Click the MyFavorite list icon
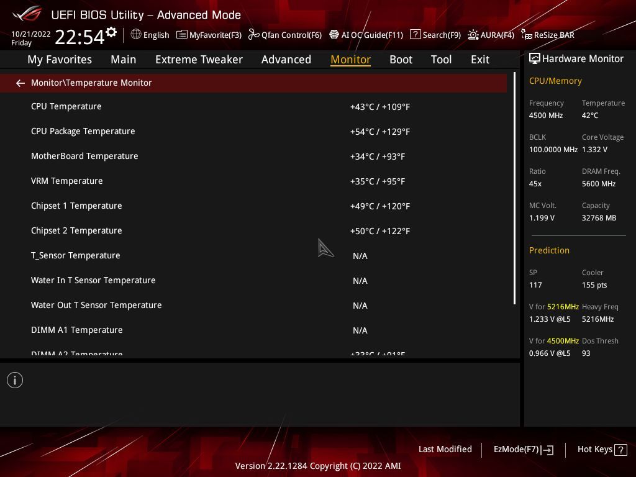The height and width of the screenshot is (477, 636). (x=182, y=35)
